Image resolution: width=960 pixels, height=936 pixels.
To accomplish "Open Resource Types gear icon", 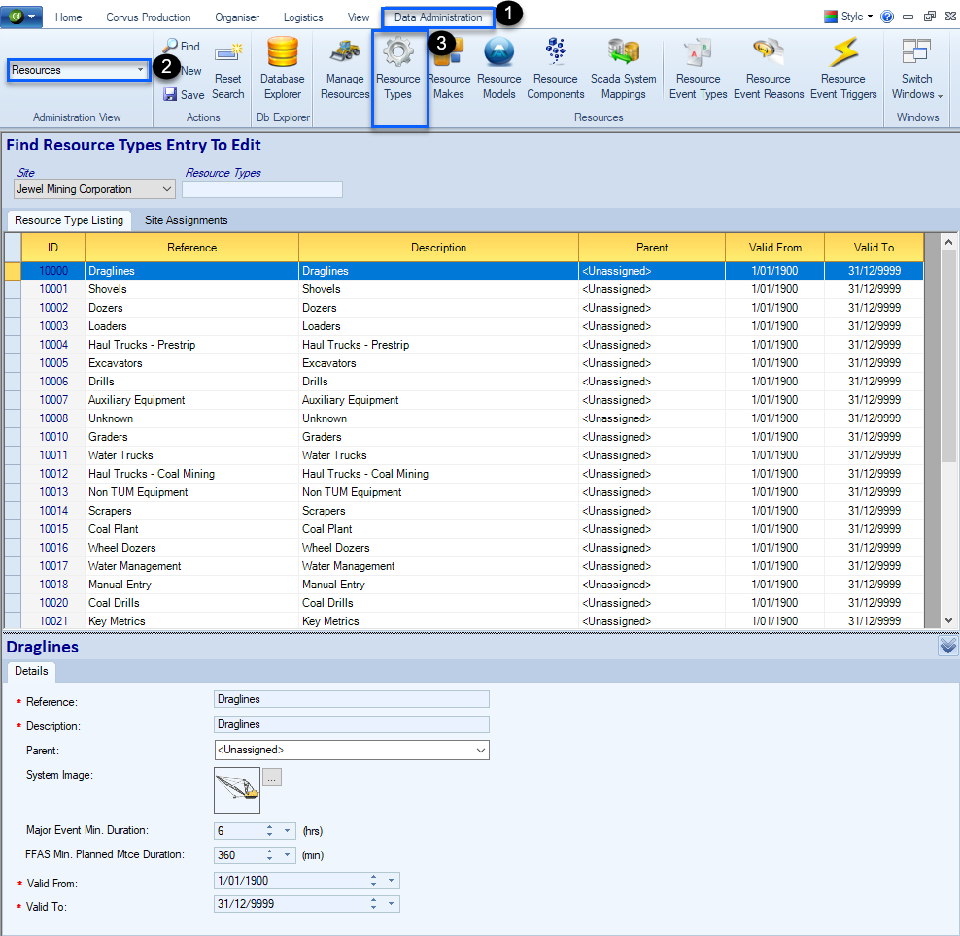I will point(398,51).
